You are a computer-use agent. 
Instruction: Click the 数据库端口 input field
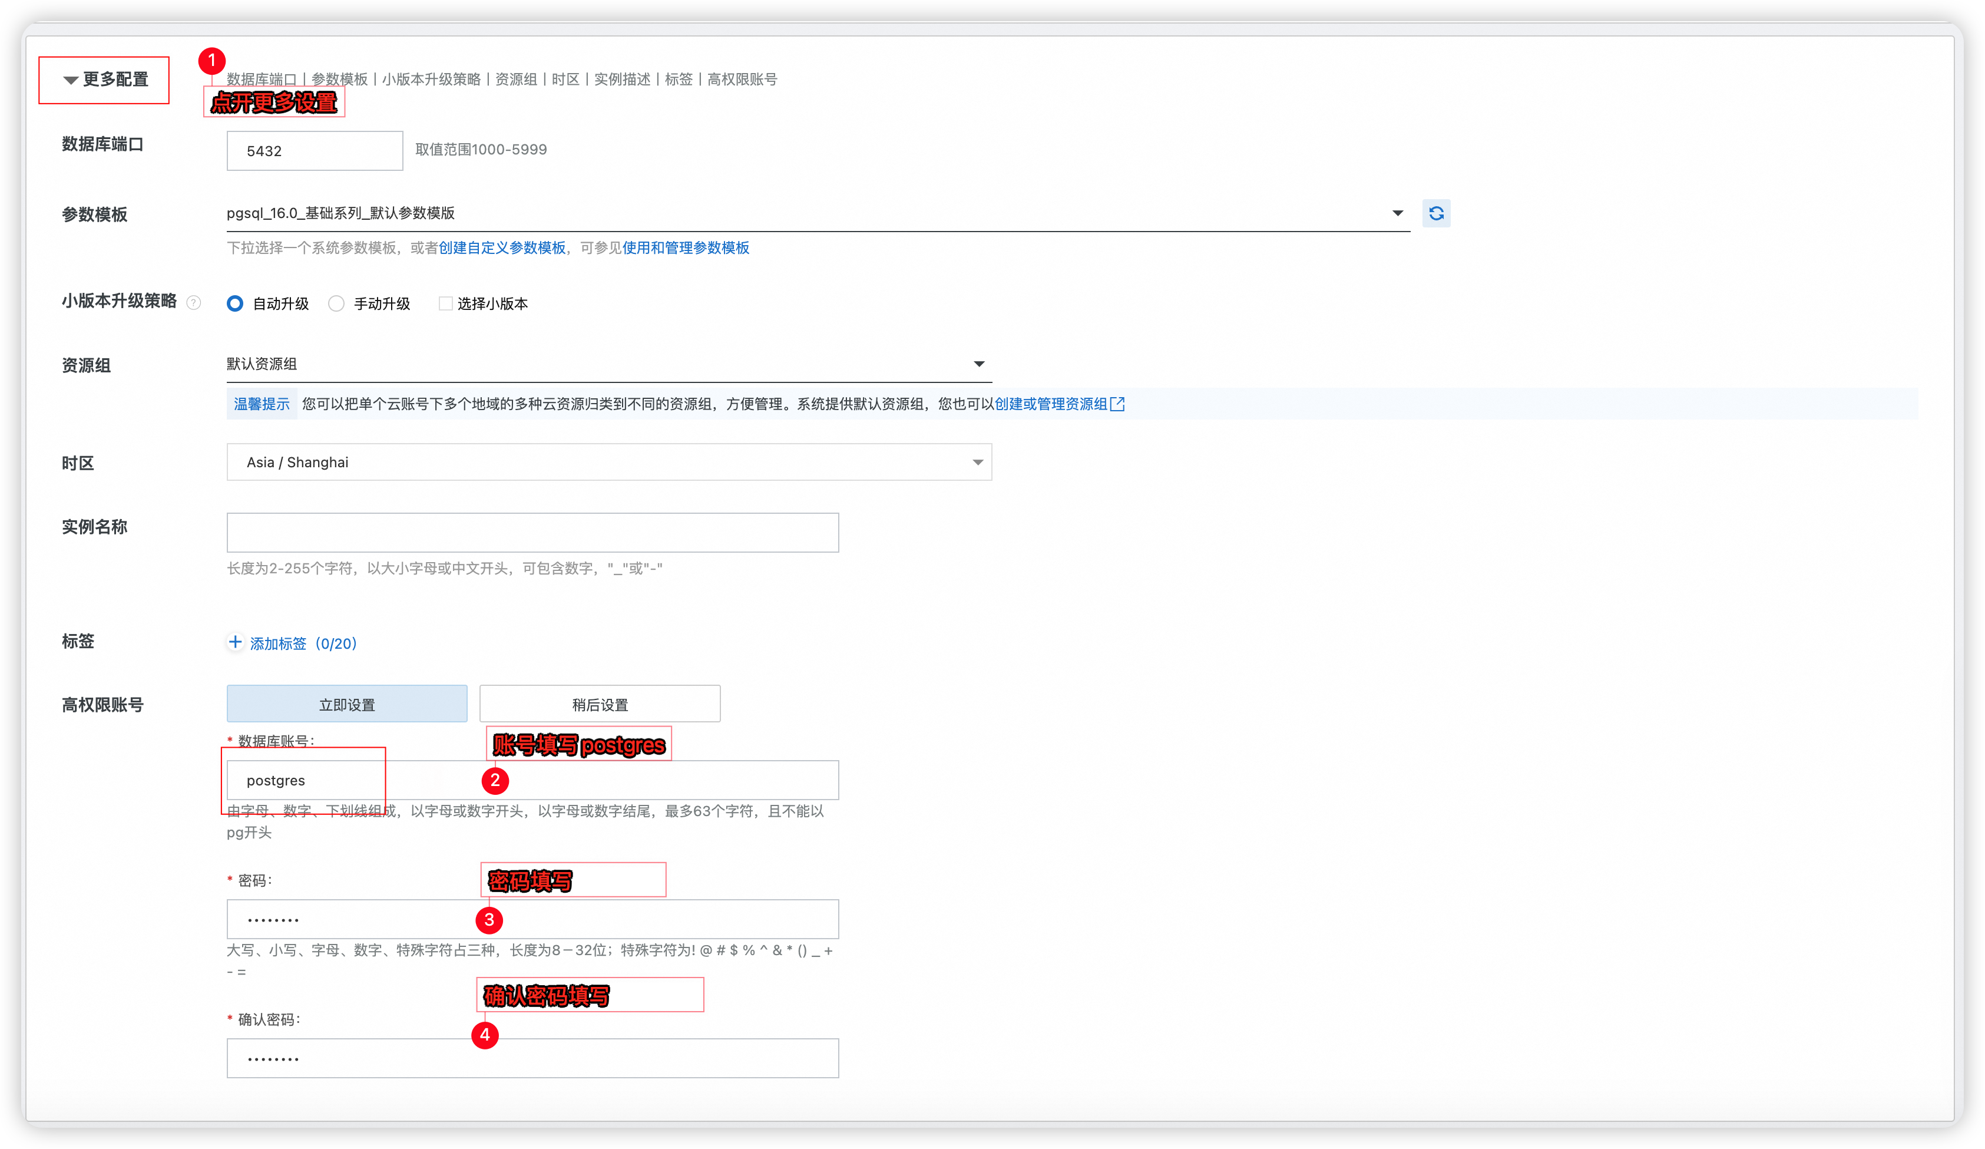click(315, 151)
